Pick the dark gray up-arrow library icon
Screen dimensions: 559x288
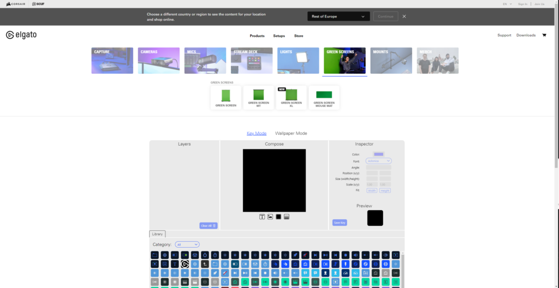205,264
